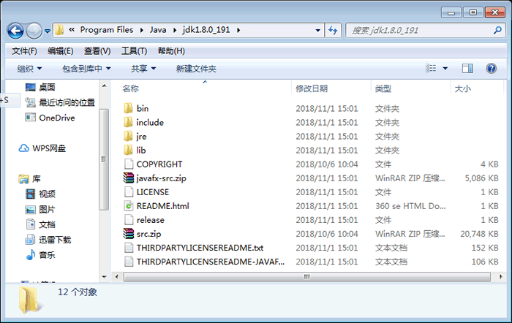Click the Back navigation arrow button
The width and height of the screenshot is (512, 323).
click(15, 31)
